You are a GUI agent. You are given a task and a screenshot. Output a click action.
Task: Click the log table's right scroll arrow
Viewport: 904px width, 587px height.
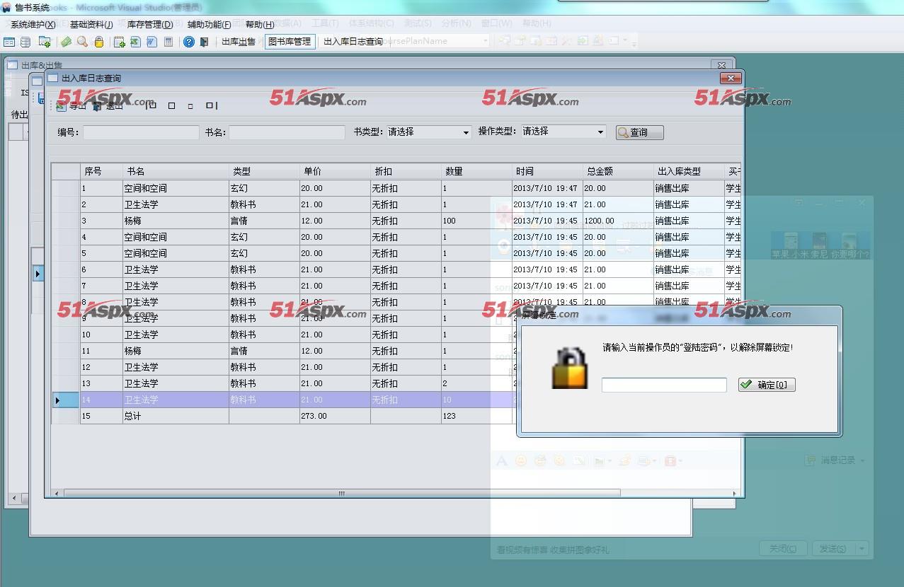click(x=735, y=494)
